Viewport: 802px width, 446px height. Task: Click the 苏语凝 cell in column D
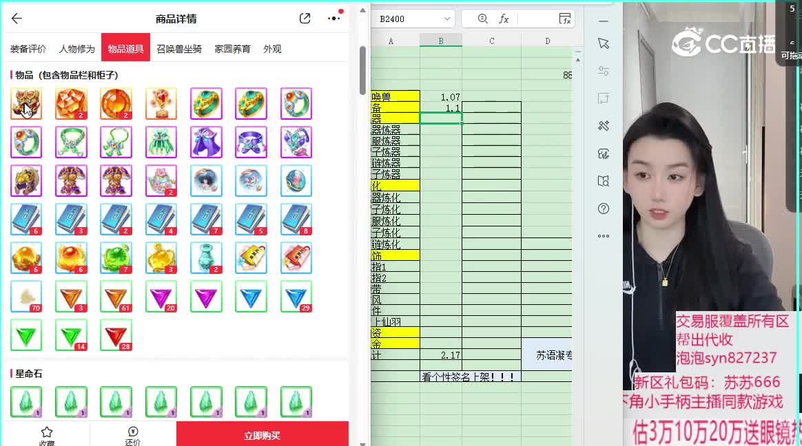(547, 354)
